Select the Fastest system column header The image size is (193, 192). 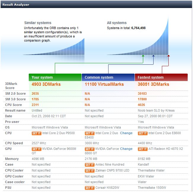pos(161,77)
